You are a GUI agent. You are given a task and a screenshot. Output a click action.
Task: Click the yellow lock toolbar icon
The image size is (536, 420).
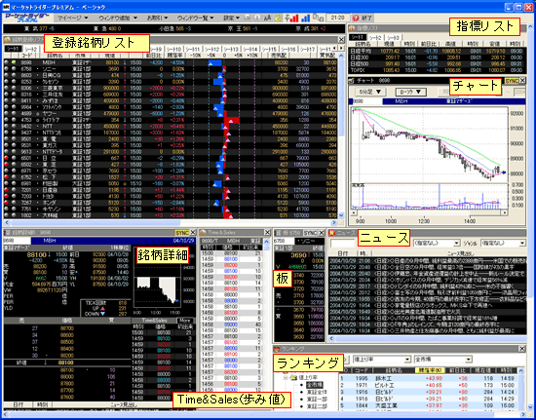[278, 18]
